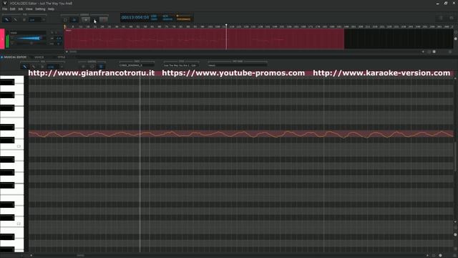Toggle the track mute button

(52, 33)
